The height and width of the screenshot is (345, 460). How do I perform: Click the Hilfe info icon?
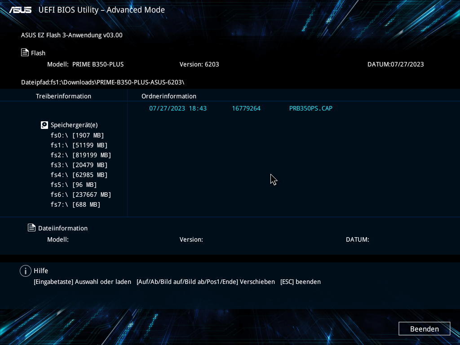coord(26,271)
